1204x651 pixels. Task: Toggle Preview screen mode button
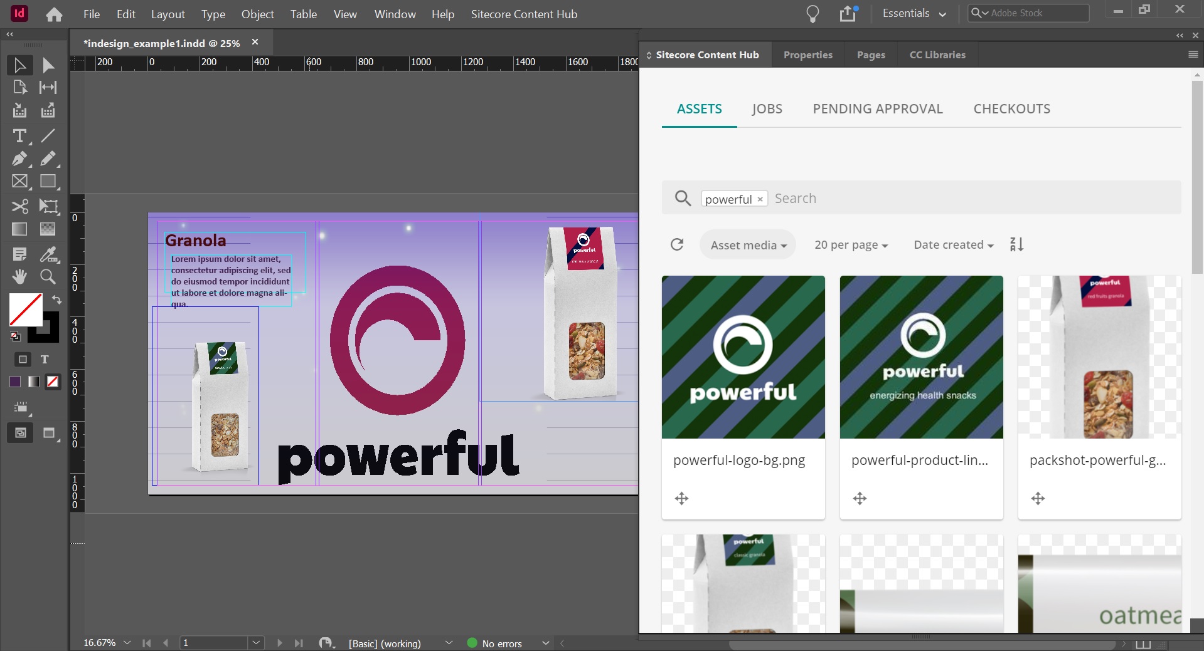(50, 433)
